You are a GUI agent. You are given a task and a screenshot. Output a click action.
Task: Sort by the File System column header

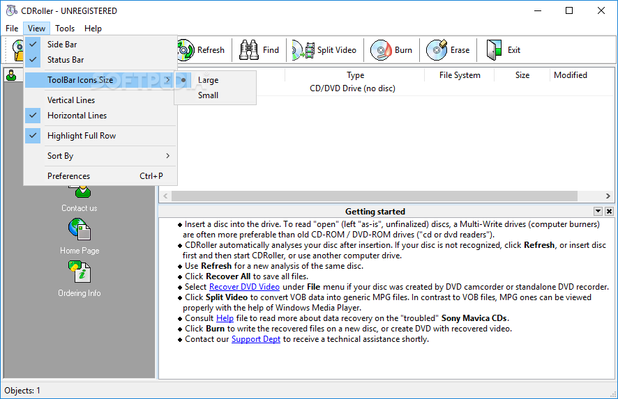[460, 75]
